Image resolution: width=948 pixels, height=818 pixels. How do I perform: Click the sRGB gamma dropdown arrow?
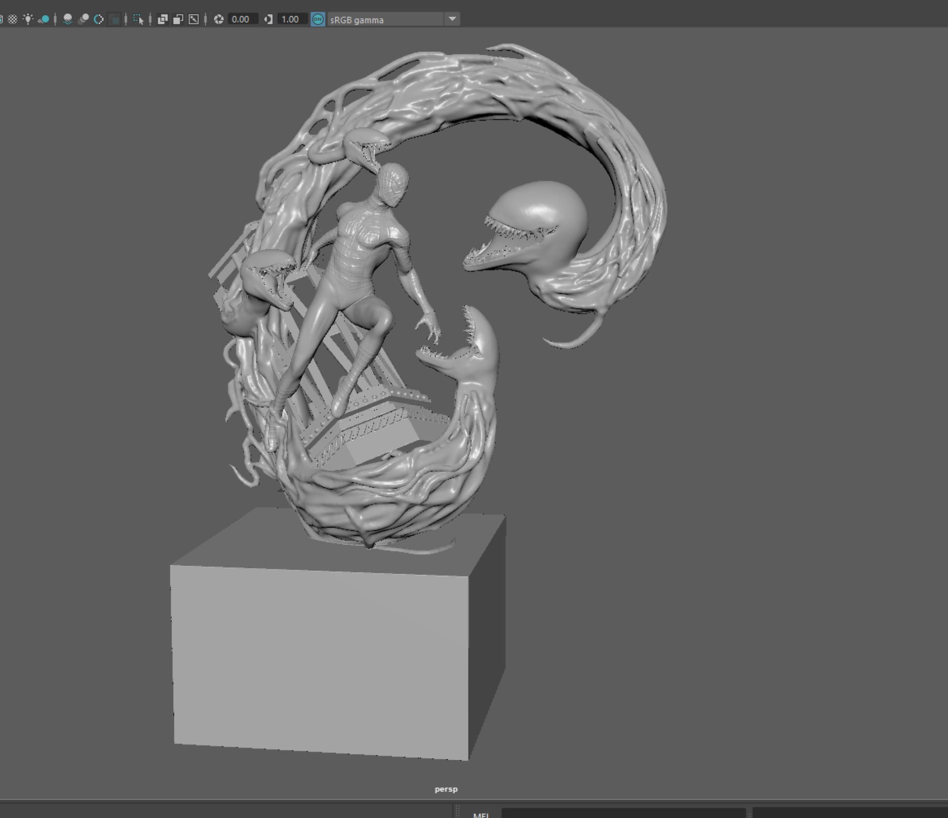click(x=452, y=19)
